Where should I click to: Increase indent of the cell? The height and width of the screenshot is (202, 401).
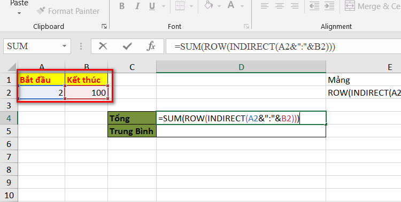pos(330,6)
